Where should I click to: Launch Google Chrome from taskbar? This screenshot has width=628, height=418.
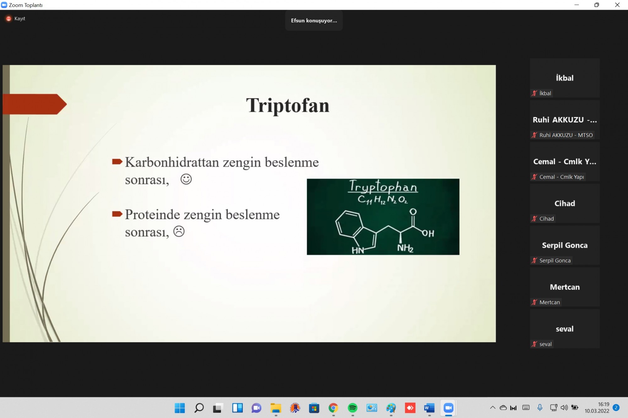(x=333, y=408)
